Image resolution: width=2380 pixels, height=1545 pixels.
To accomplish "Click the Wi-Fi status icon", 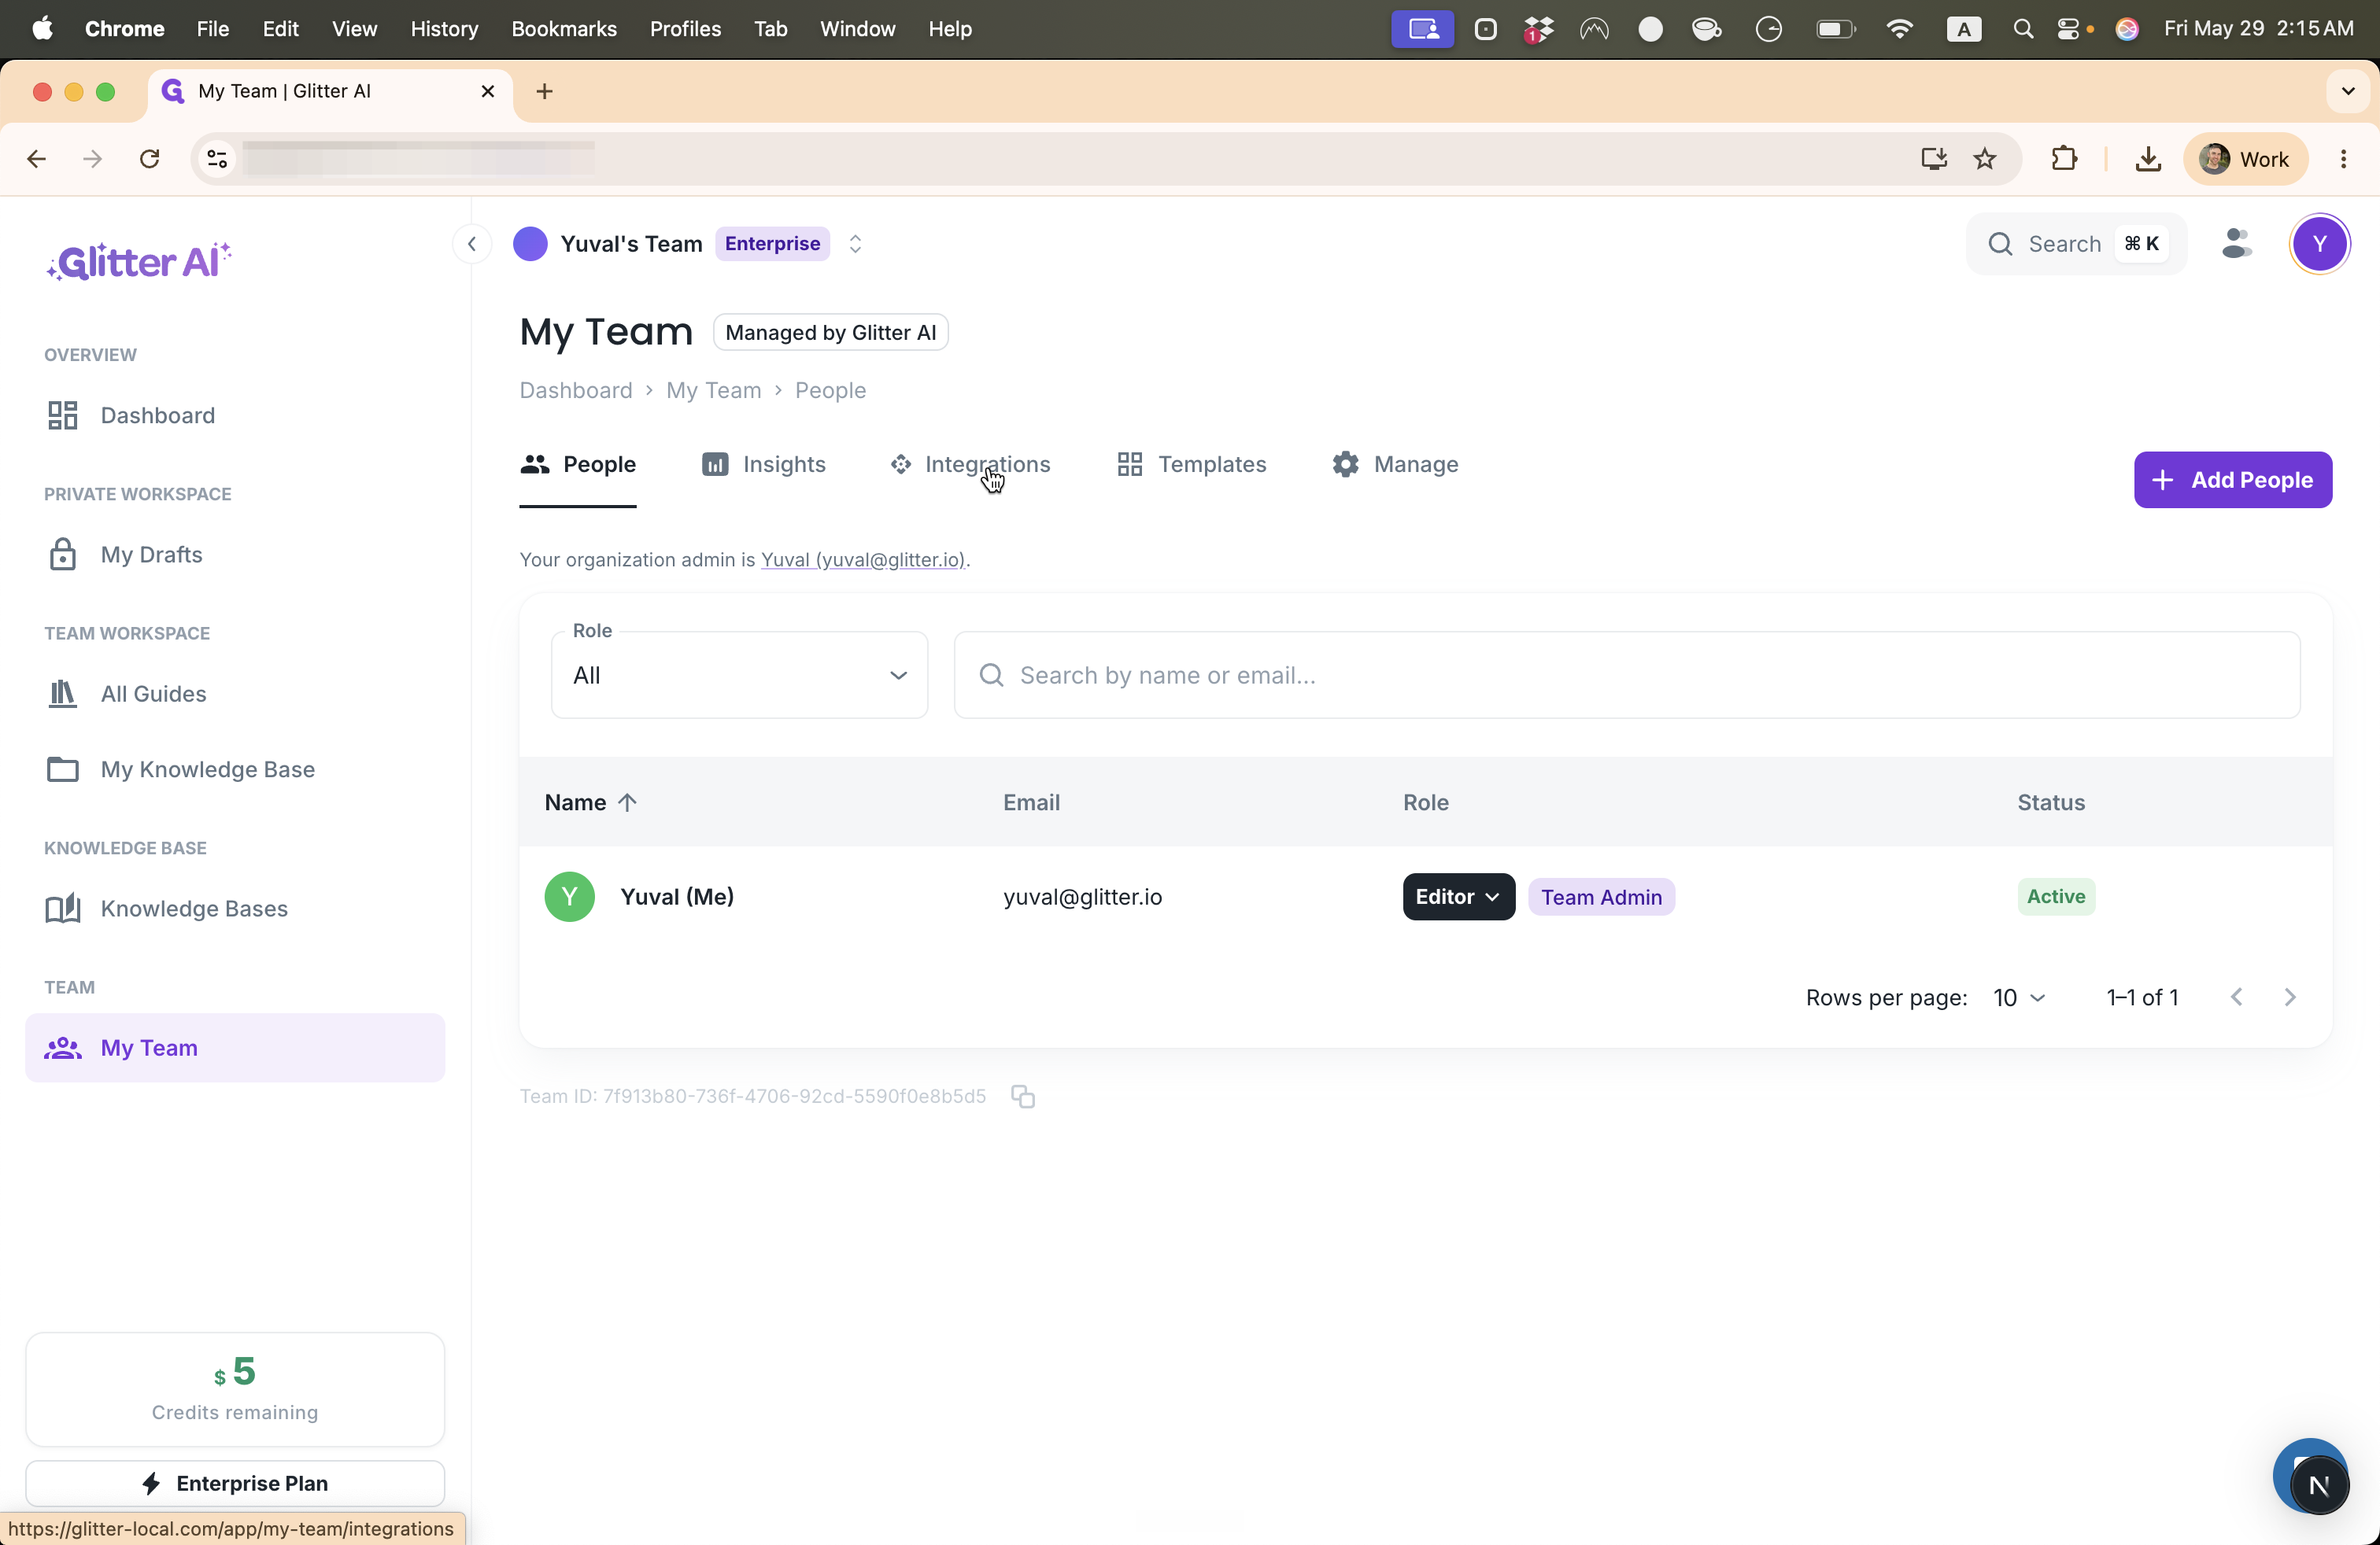I will [1899, 29].
